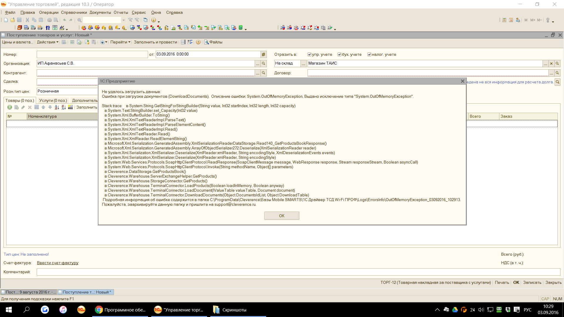The width and height of the screenshot is (564, 317).
Task: Click into the Номер input field
Action: (x=92, y=54)
